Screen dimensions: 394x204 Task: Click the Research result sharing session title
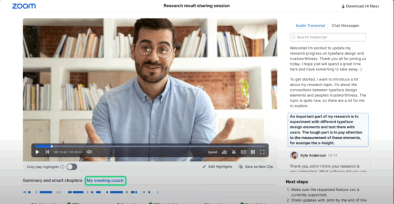coord(196,6)
